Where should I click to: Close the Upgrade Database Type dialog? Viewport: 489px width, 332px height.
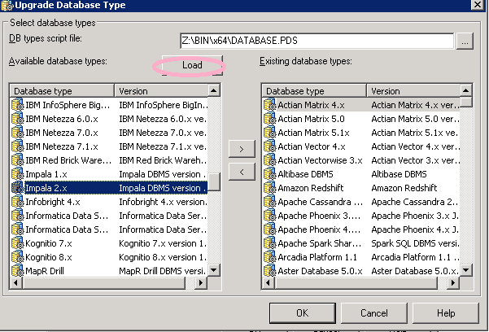coord(477,4)
